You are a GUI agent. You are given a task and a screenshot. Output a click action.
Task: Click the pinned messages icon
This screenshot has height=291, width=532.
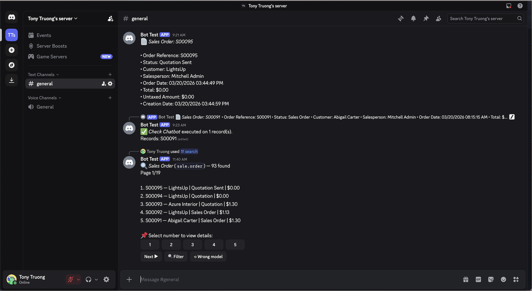tap(426, 18)
